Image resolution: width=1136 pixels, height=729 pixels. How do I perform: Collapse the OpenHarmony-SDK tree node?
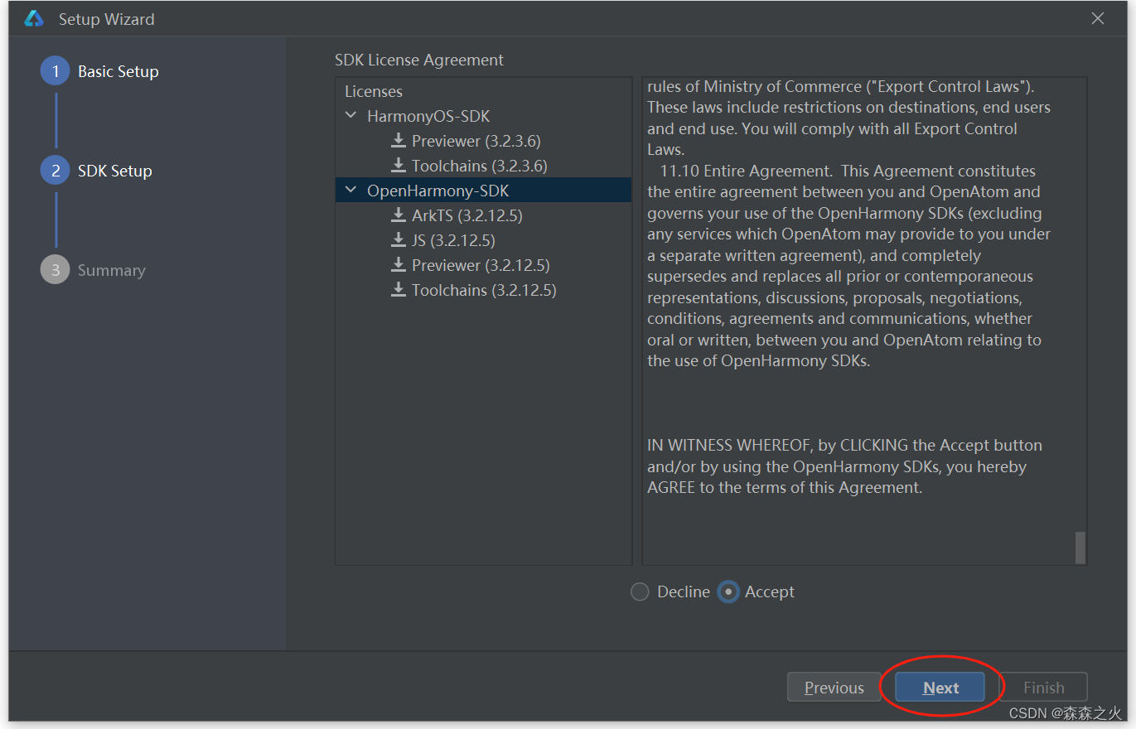(x=351, y=191)
